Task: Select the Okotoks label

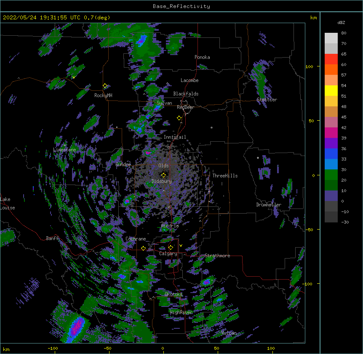Action: pyautogui.click(x=173, y=294)
